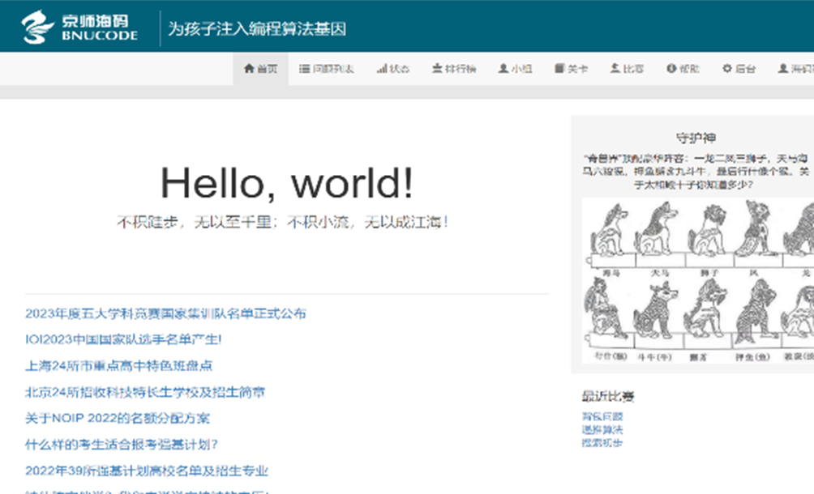Open news link 2022年39所强基计划高校名单及招生专业

(147, 471)
